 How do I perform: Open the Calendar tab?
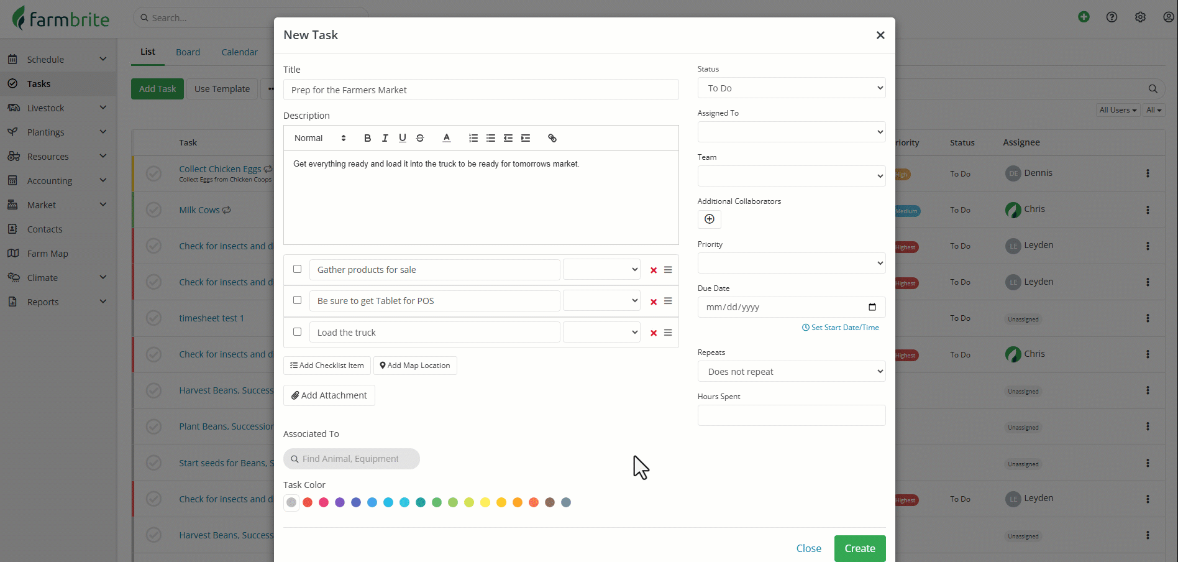[x=239, y=52]
